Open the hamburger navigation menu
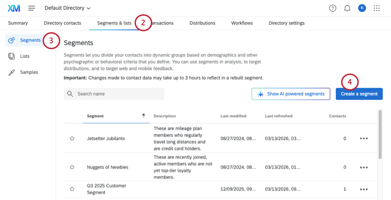Screen dimensions: 391x200 coord(32,8)
